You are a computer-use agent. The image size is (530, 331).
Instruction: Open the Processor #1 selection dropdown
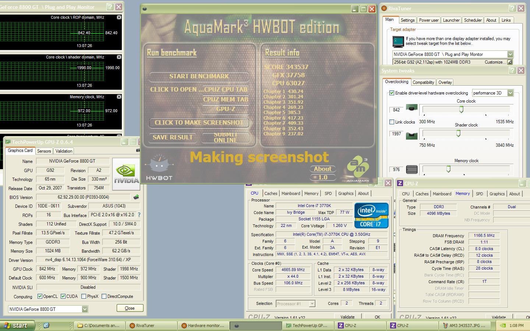tap(312, 303)
